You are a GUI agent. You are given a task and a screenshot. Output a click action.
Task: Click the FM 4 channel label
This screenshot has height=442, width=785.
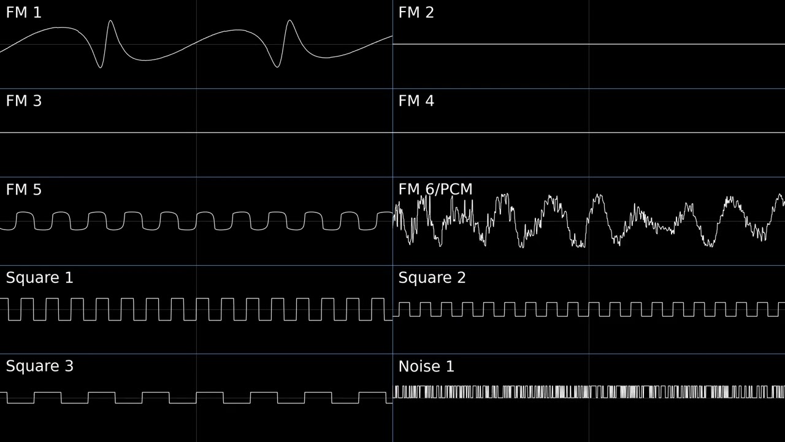click(416, 101)
